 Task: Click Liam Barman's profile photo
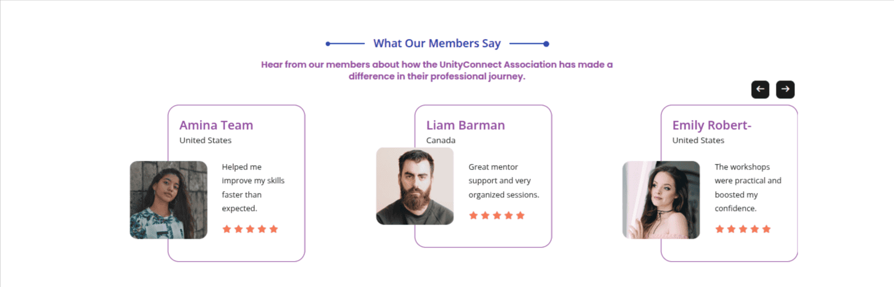(x=415, y=186)
